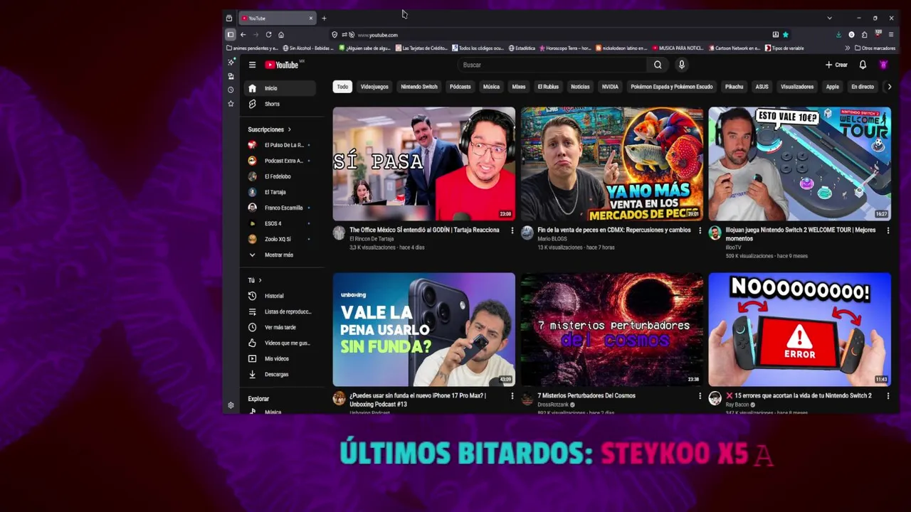911x512 pixels.
Task: Open El Rincon De Tartaja channel link
Action: coord(372,239)
